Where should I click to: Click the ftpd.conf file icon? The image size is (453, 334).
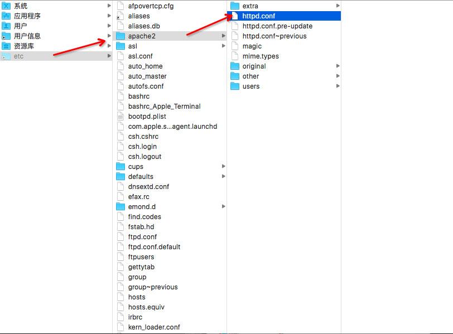(121, 237)
